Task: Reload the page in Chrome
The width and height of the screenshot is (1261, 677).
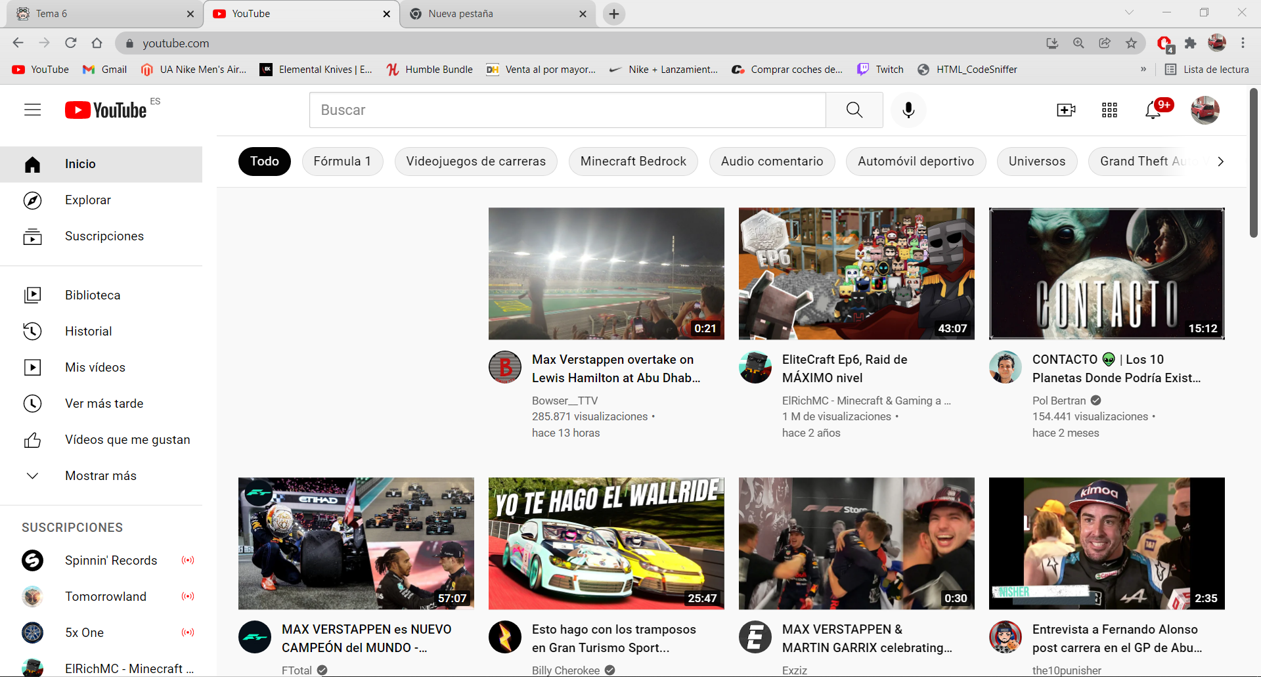Action: [71, 43]
